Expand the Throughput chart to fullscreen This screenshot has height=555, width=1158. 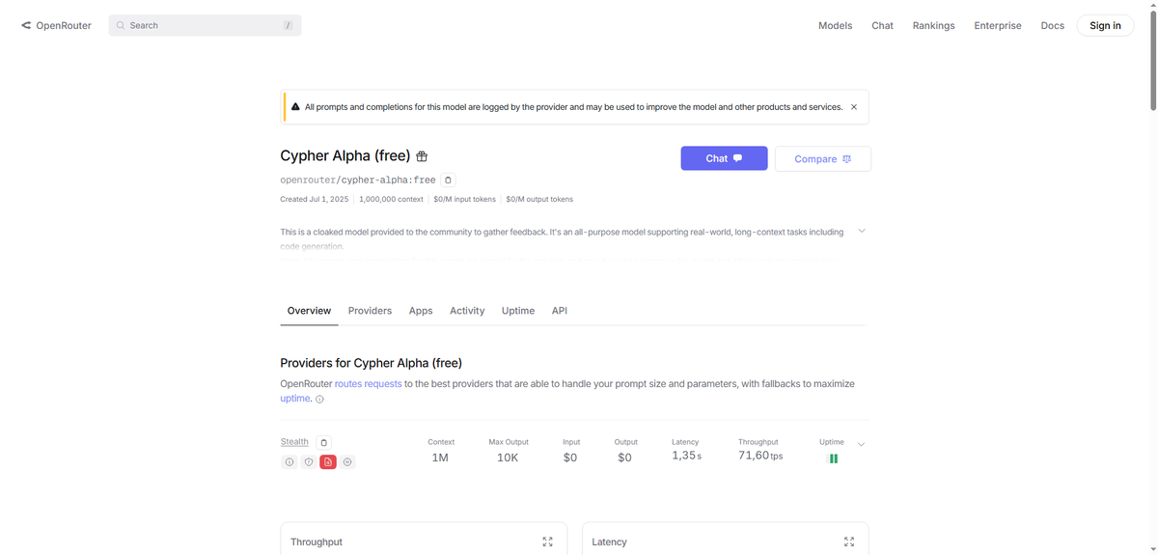click(547, 542)
